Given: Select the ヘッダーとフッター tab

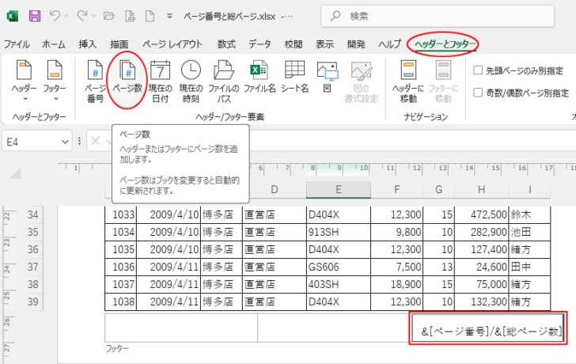Looking at the screenshot, I should tap(445, 44).
